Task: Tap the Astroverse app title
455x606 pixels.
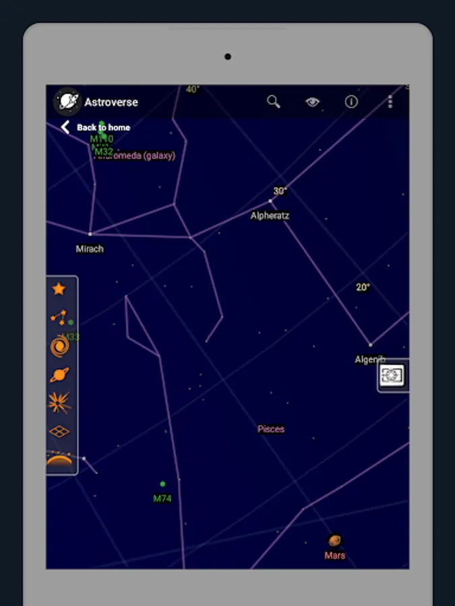Action: (x=111, y=102)
